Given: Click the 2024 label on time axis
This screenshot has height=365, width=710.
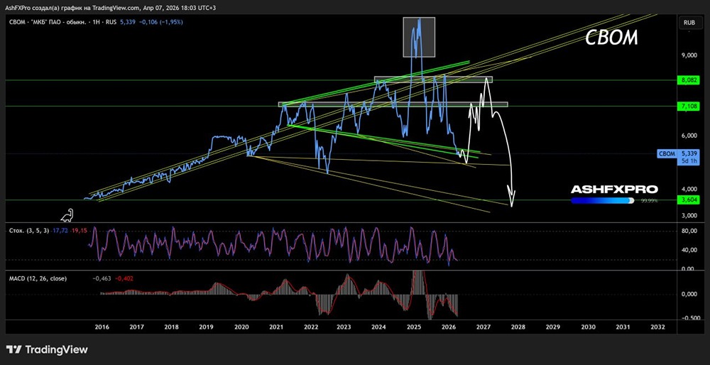Looking at the screenshot, I should [379, 327].
